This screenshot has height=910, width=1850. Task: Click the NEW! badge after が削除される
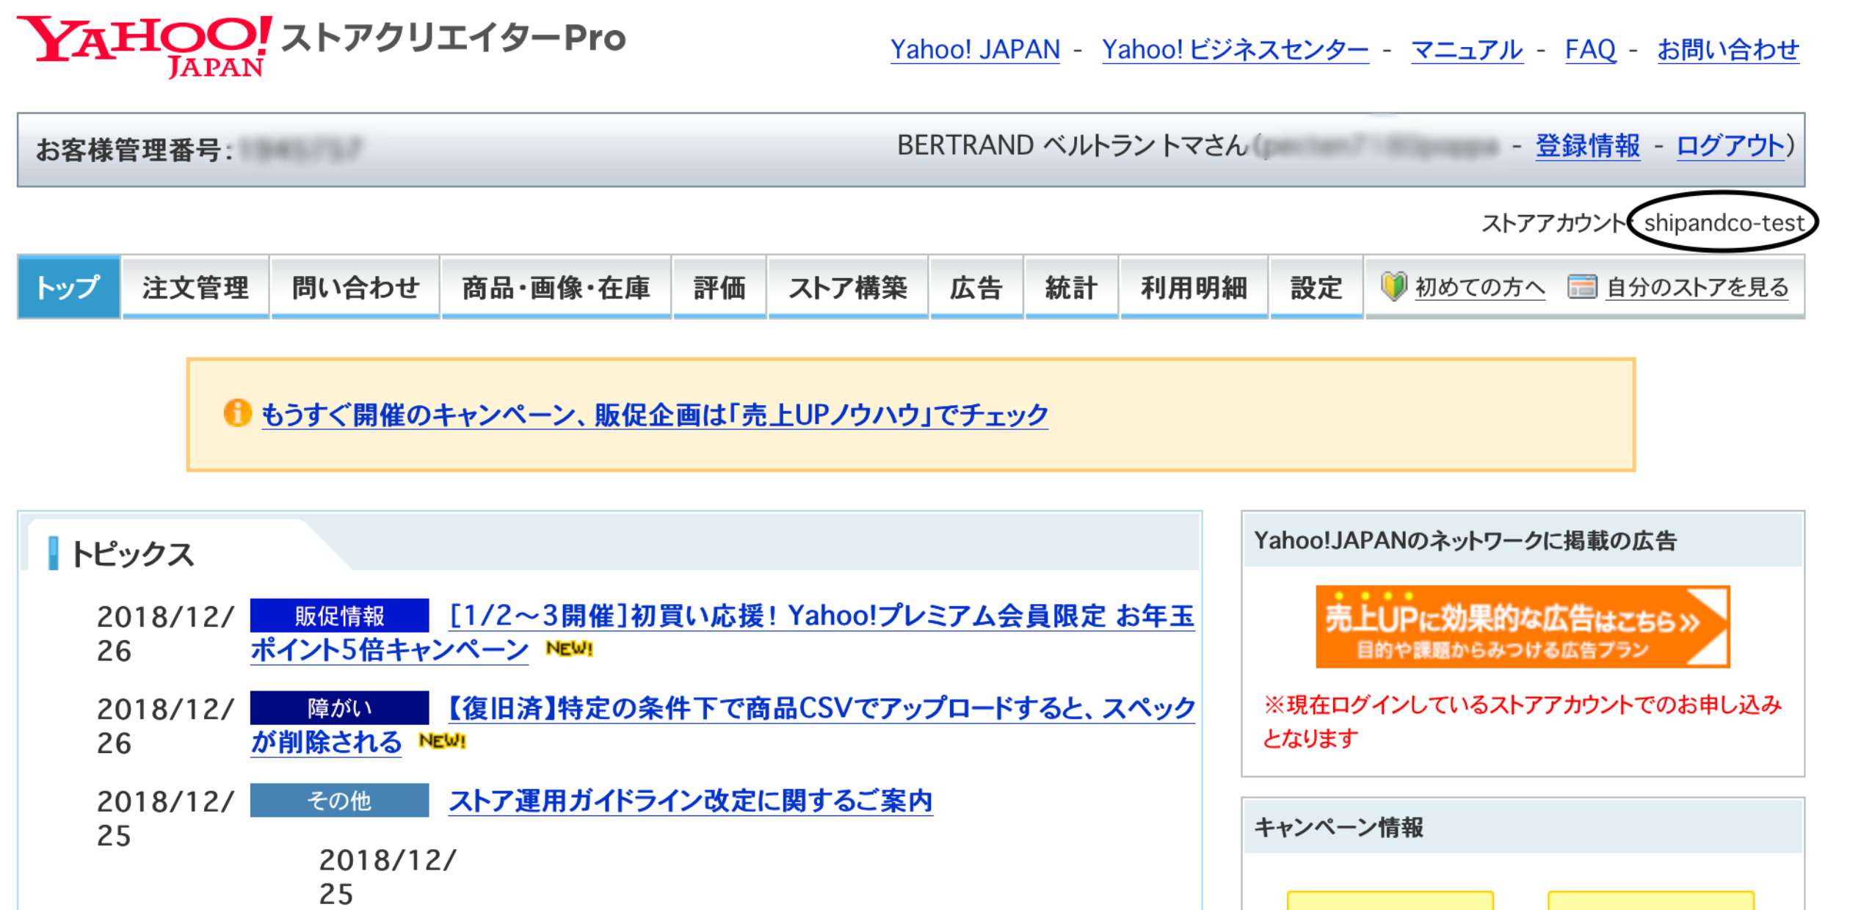443,741
